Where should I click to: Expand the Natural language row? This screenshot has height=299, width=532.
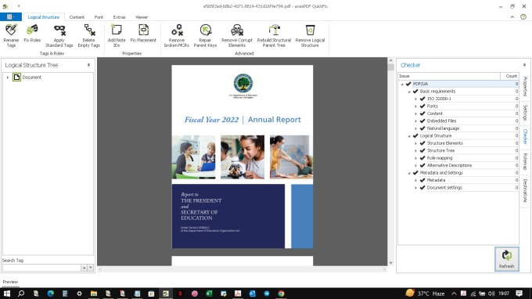coord(415,128)
